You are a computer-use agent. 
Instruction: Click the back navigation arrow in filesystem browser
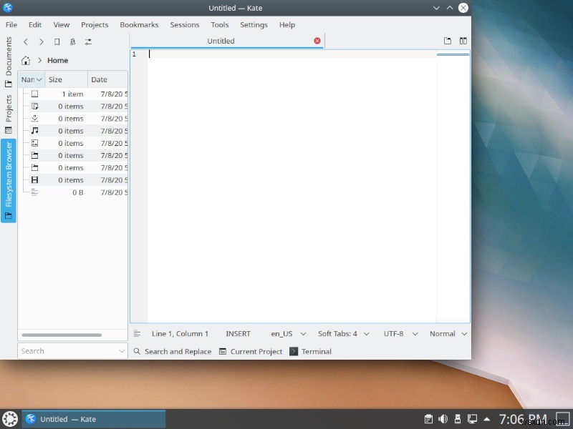26,41
